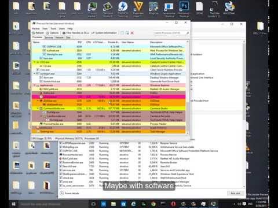Click End task in Task Manager
278x208 pixels.
click(235, 193)
